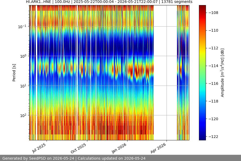
Task: Click the −114 colorbar tick label
Action: click(213, 66)
